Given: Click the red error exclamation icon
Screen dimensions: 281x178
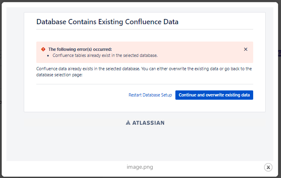Looking at the screenshot, I should (x=43, y=49).
